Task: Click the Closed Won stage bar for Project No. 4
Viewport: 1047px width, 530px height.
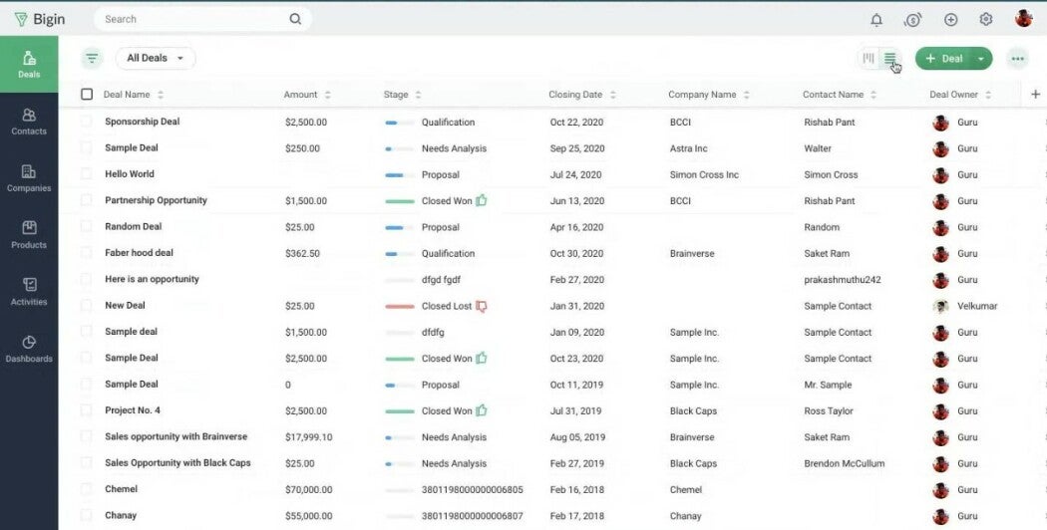Action: [400, 410]
